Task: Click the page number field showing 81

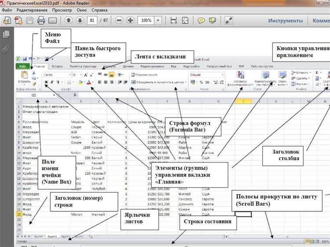Action: coord(92,20)
